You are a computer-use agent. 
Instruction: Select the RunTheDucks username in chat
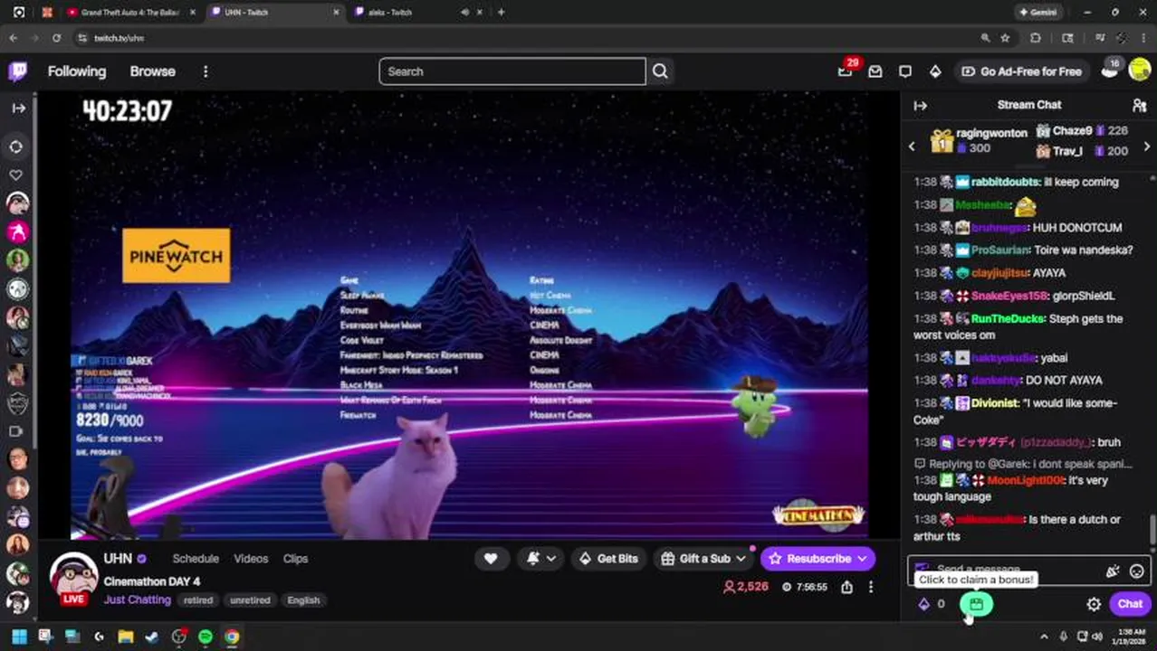1008,318
